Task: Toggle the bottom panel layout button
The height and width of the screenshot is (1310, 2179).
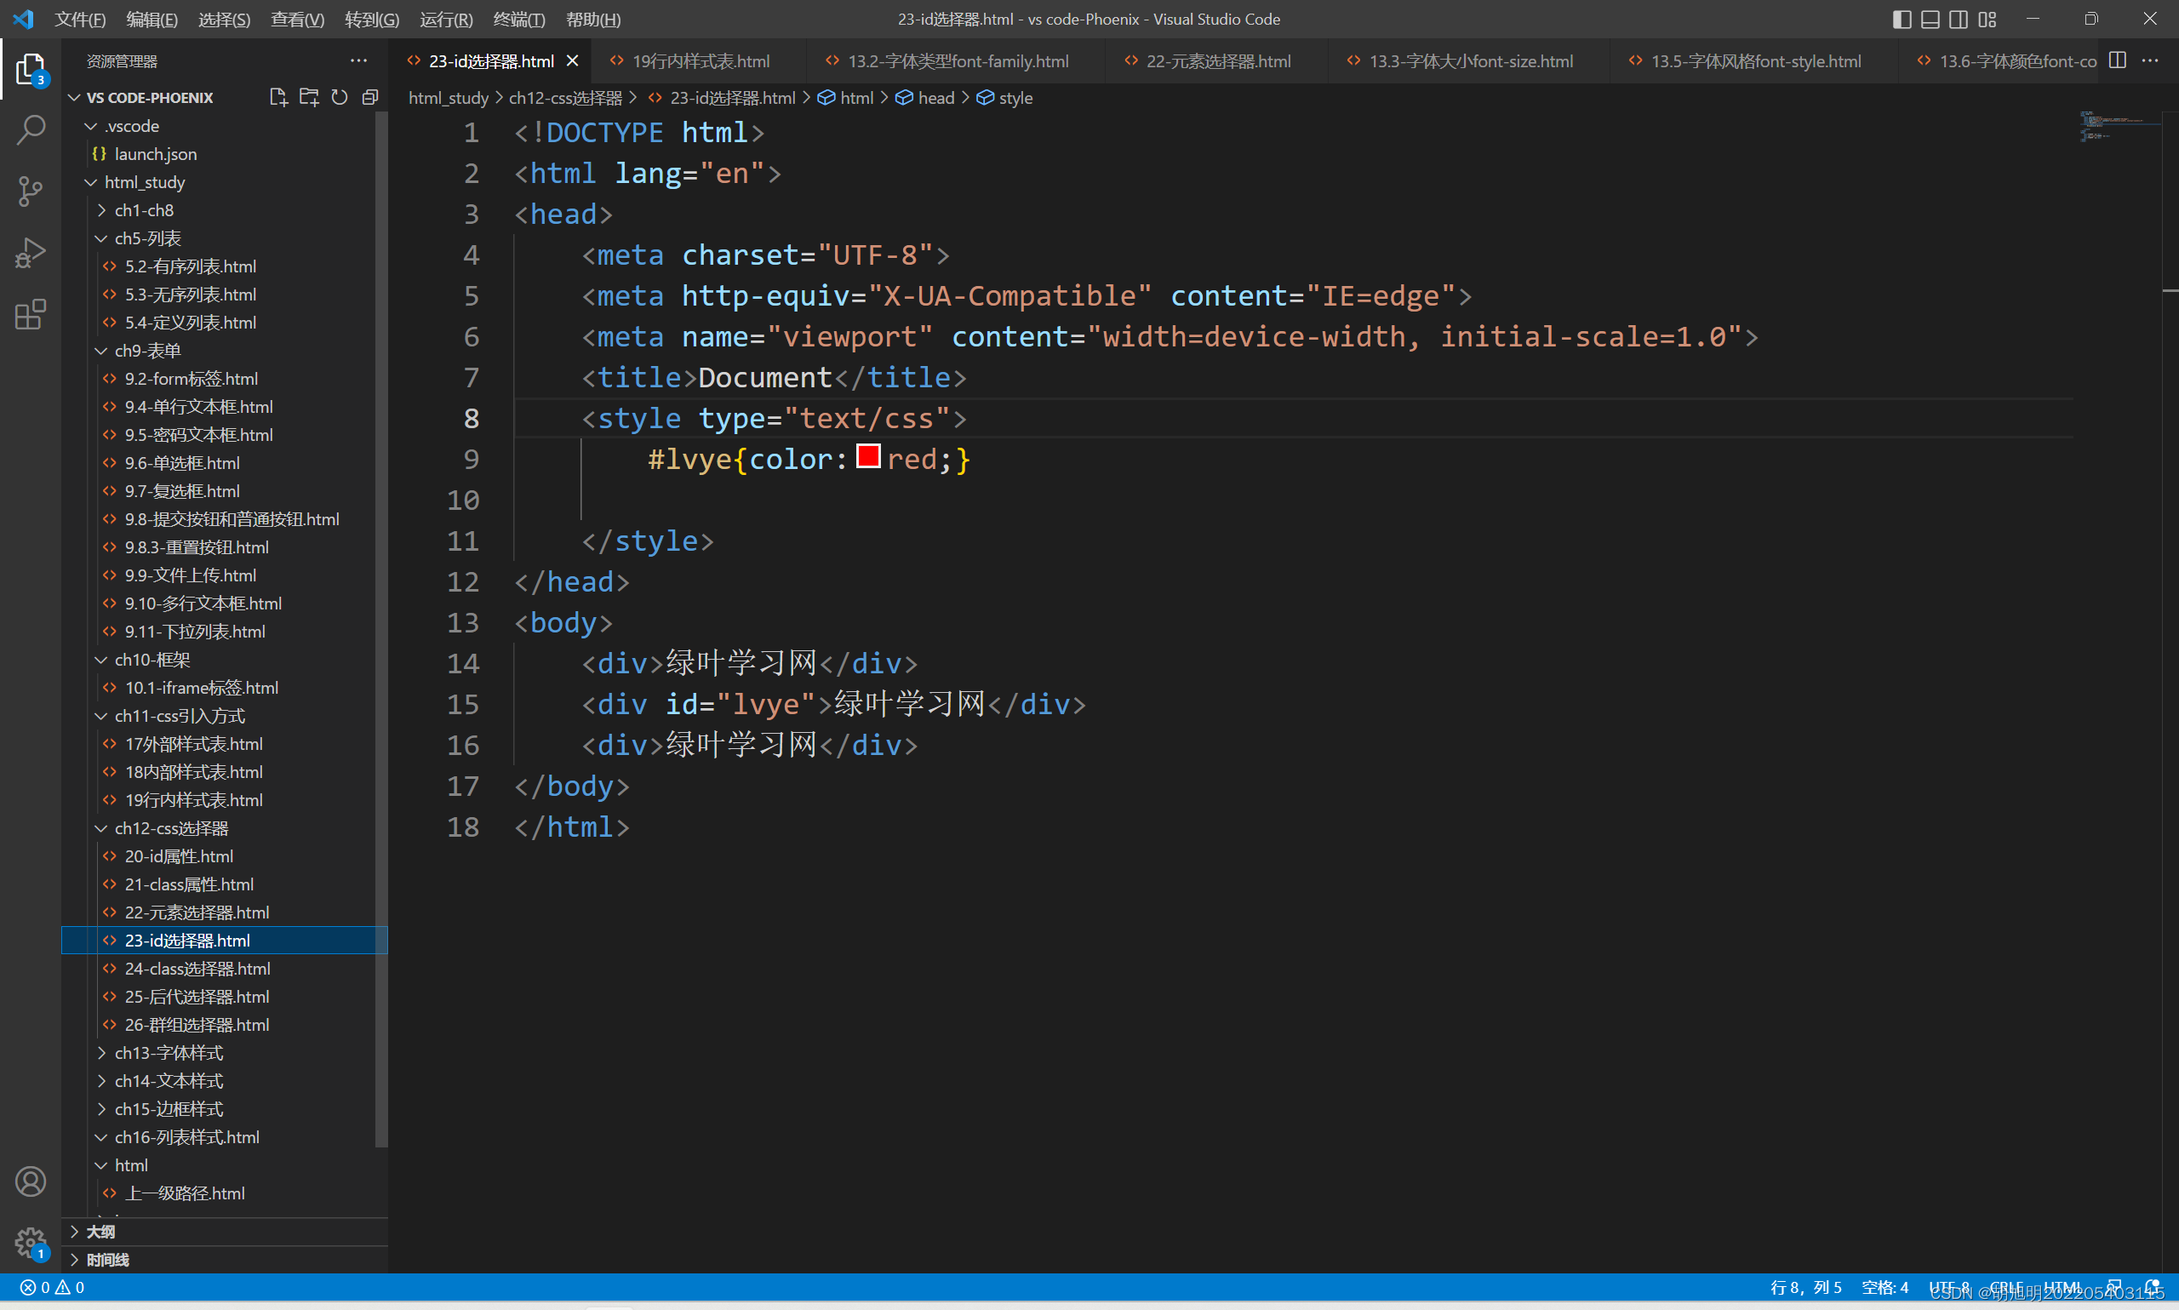Action: (x=1930, y=20)
